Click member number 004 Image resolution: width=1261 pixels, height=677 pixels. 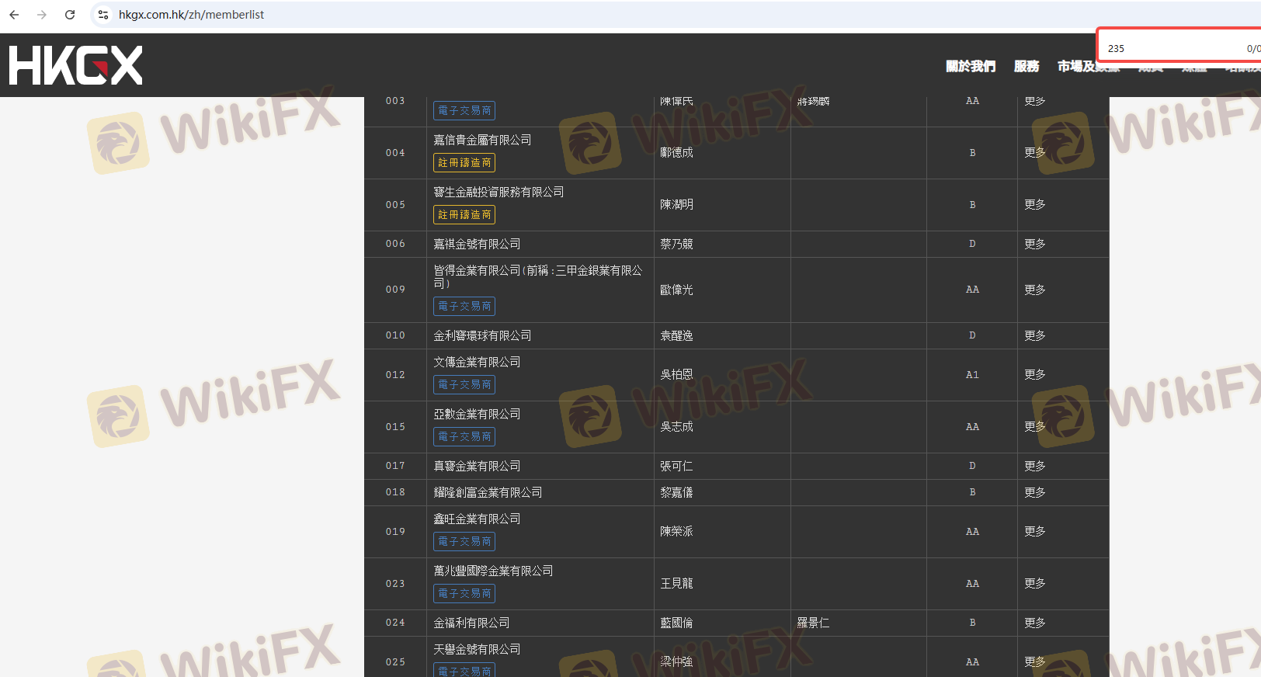tap(395, 153)
